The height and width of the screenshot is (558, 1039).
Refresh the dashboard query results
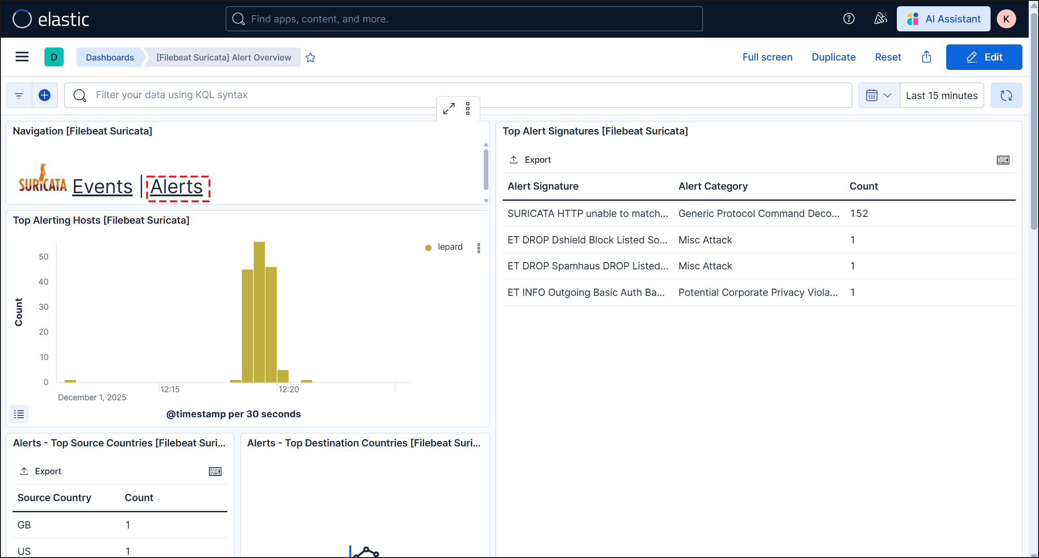point(1006,95)
